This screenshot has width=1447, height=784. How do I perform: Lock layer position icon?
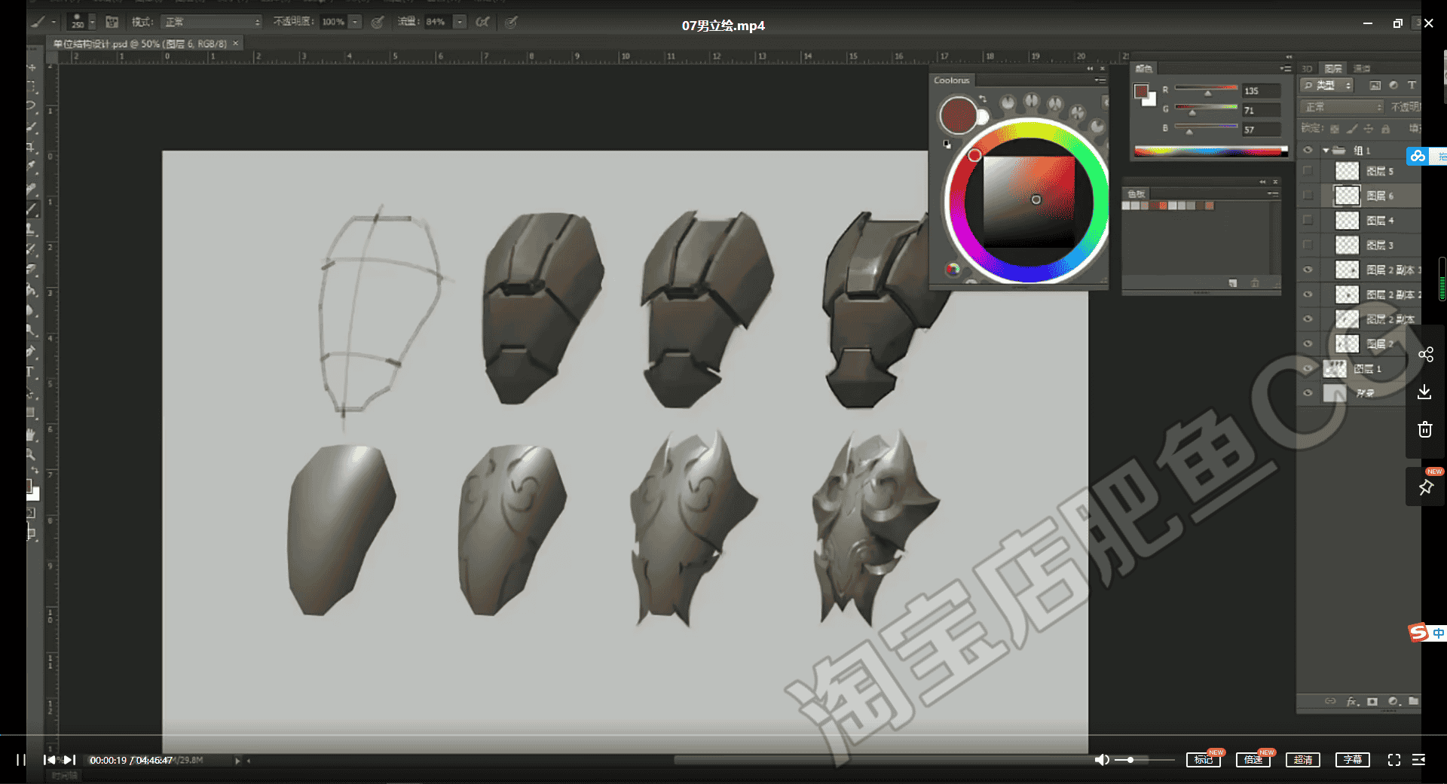click(1369, 129)
